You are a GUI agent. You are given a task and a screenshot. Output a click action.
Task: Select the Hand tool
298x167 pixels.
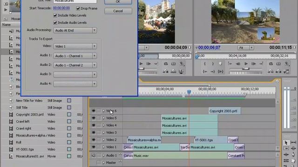click(x=293, y=161)
